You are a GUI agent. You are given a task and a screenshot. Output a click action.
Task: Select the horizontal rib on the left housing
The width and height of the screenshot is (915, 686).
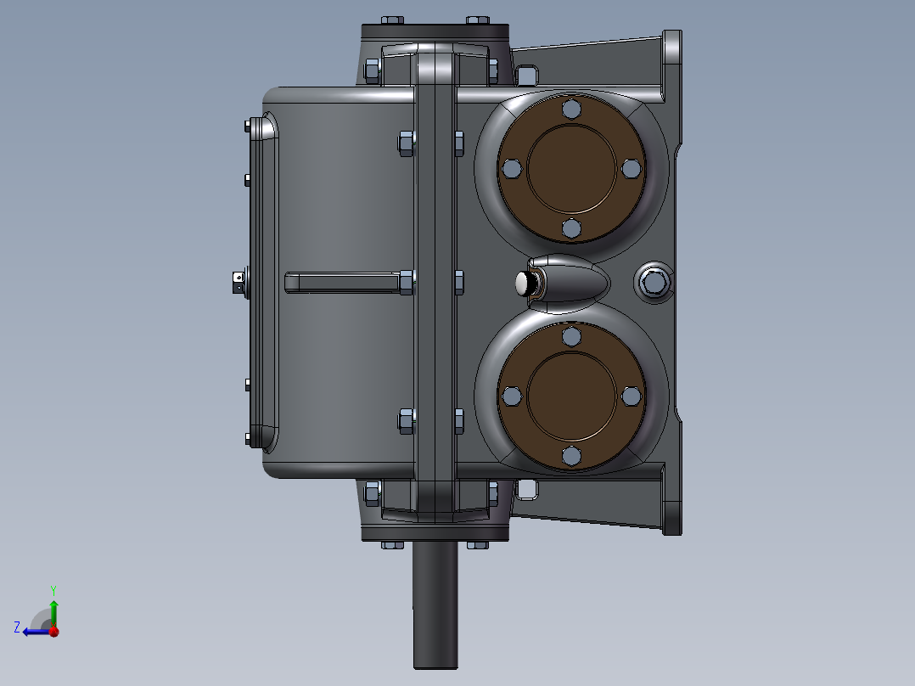pyautogui.click(x=344, y=283)
